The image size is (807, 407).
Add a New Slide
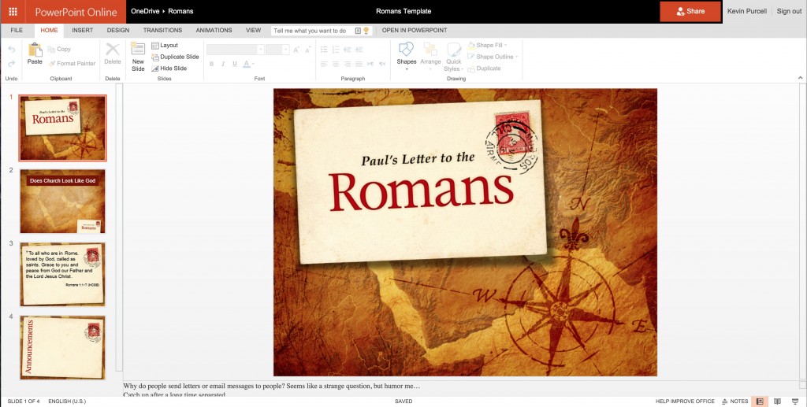click(x=138, y=57)
